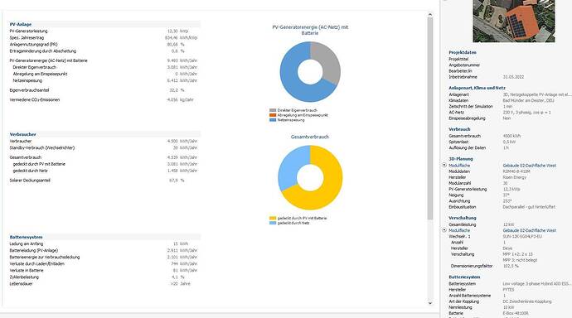Click yellow gedeckt durch PV legend swatch
This screenshot has width=572, height=318.
click(x=273, y=218)
